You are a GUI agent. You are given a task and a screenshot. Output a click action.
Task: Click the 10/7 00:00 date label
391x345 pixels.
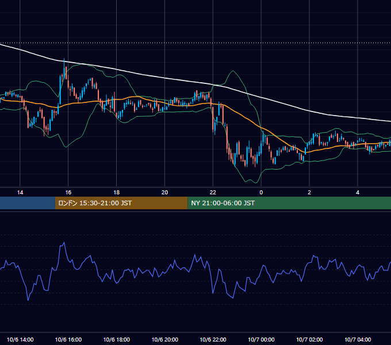261,339
